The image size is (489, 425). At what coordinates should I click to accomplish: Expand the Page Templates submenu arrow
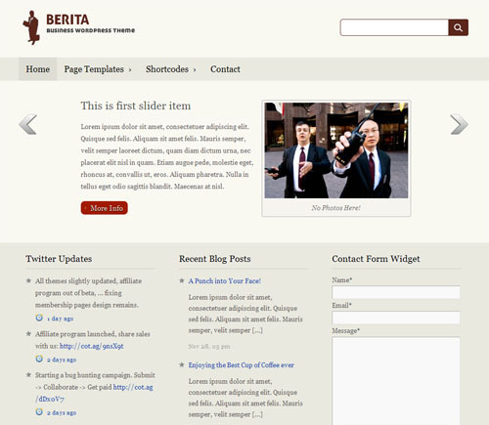[130, 69]
